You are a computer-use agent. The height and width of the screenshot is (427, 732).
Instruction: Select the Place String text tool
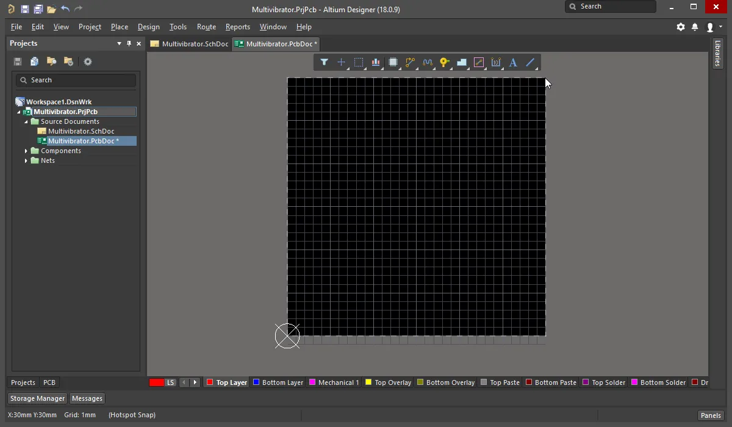tap(513, 62)
